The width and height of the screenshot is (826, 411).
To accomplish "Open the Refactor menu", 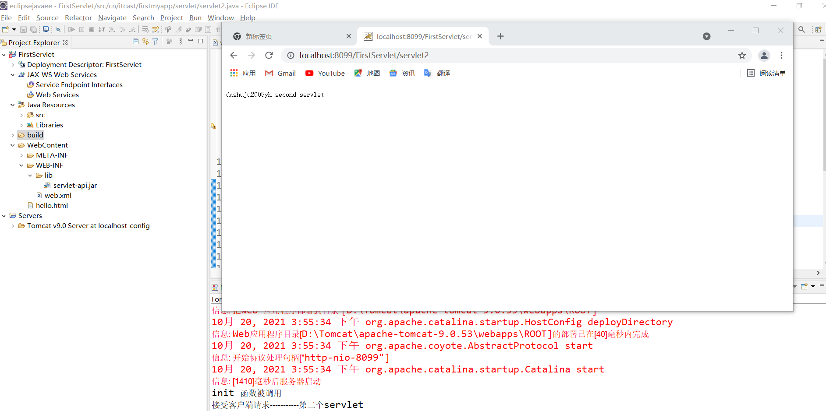I will point(78,18).
